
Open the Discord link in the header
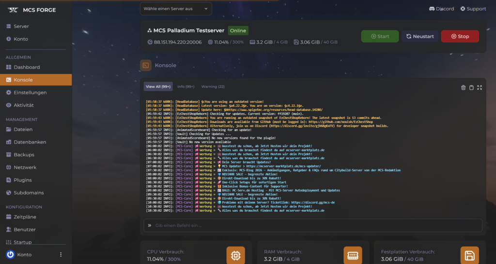coord(441,9)
